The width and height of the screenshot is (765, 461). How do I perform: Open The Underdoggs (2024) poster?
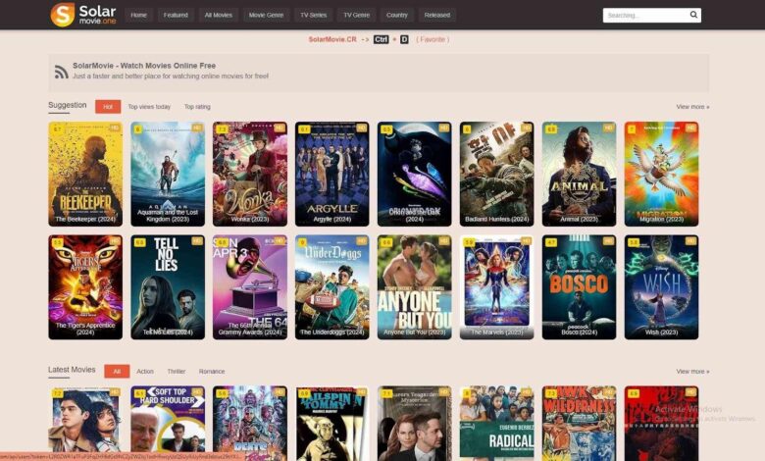(332, 287)
